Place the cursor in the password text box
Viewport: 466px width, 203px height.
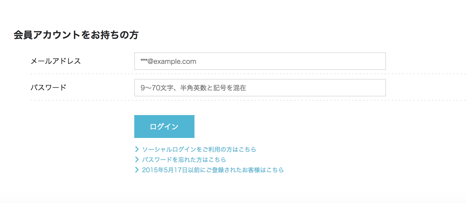[260, 88]
